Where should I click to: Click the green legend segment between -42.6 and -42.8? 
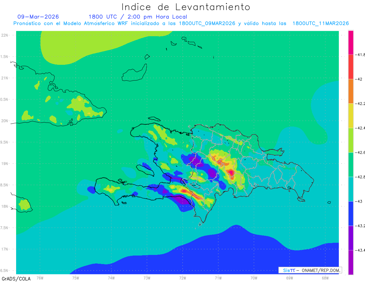(351, 165)
